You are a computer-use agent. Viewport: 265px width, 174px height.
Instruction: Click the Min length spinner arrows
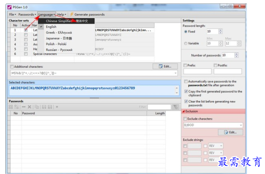[220, 43]
